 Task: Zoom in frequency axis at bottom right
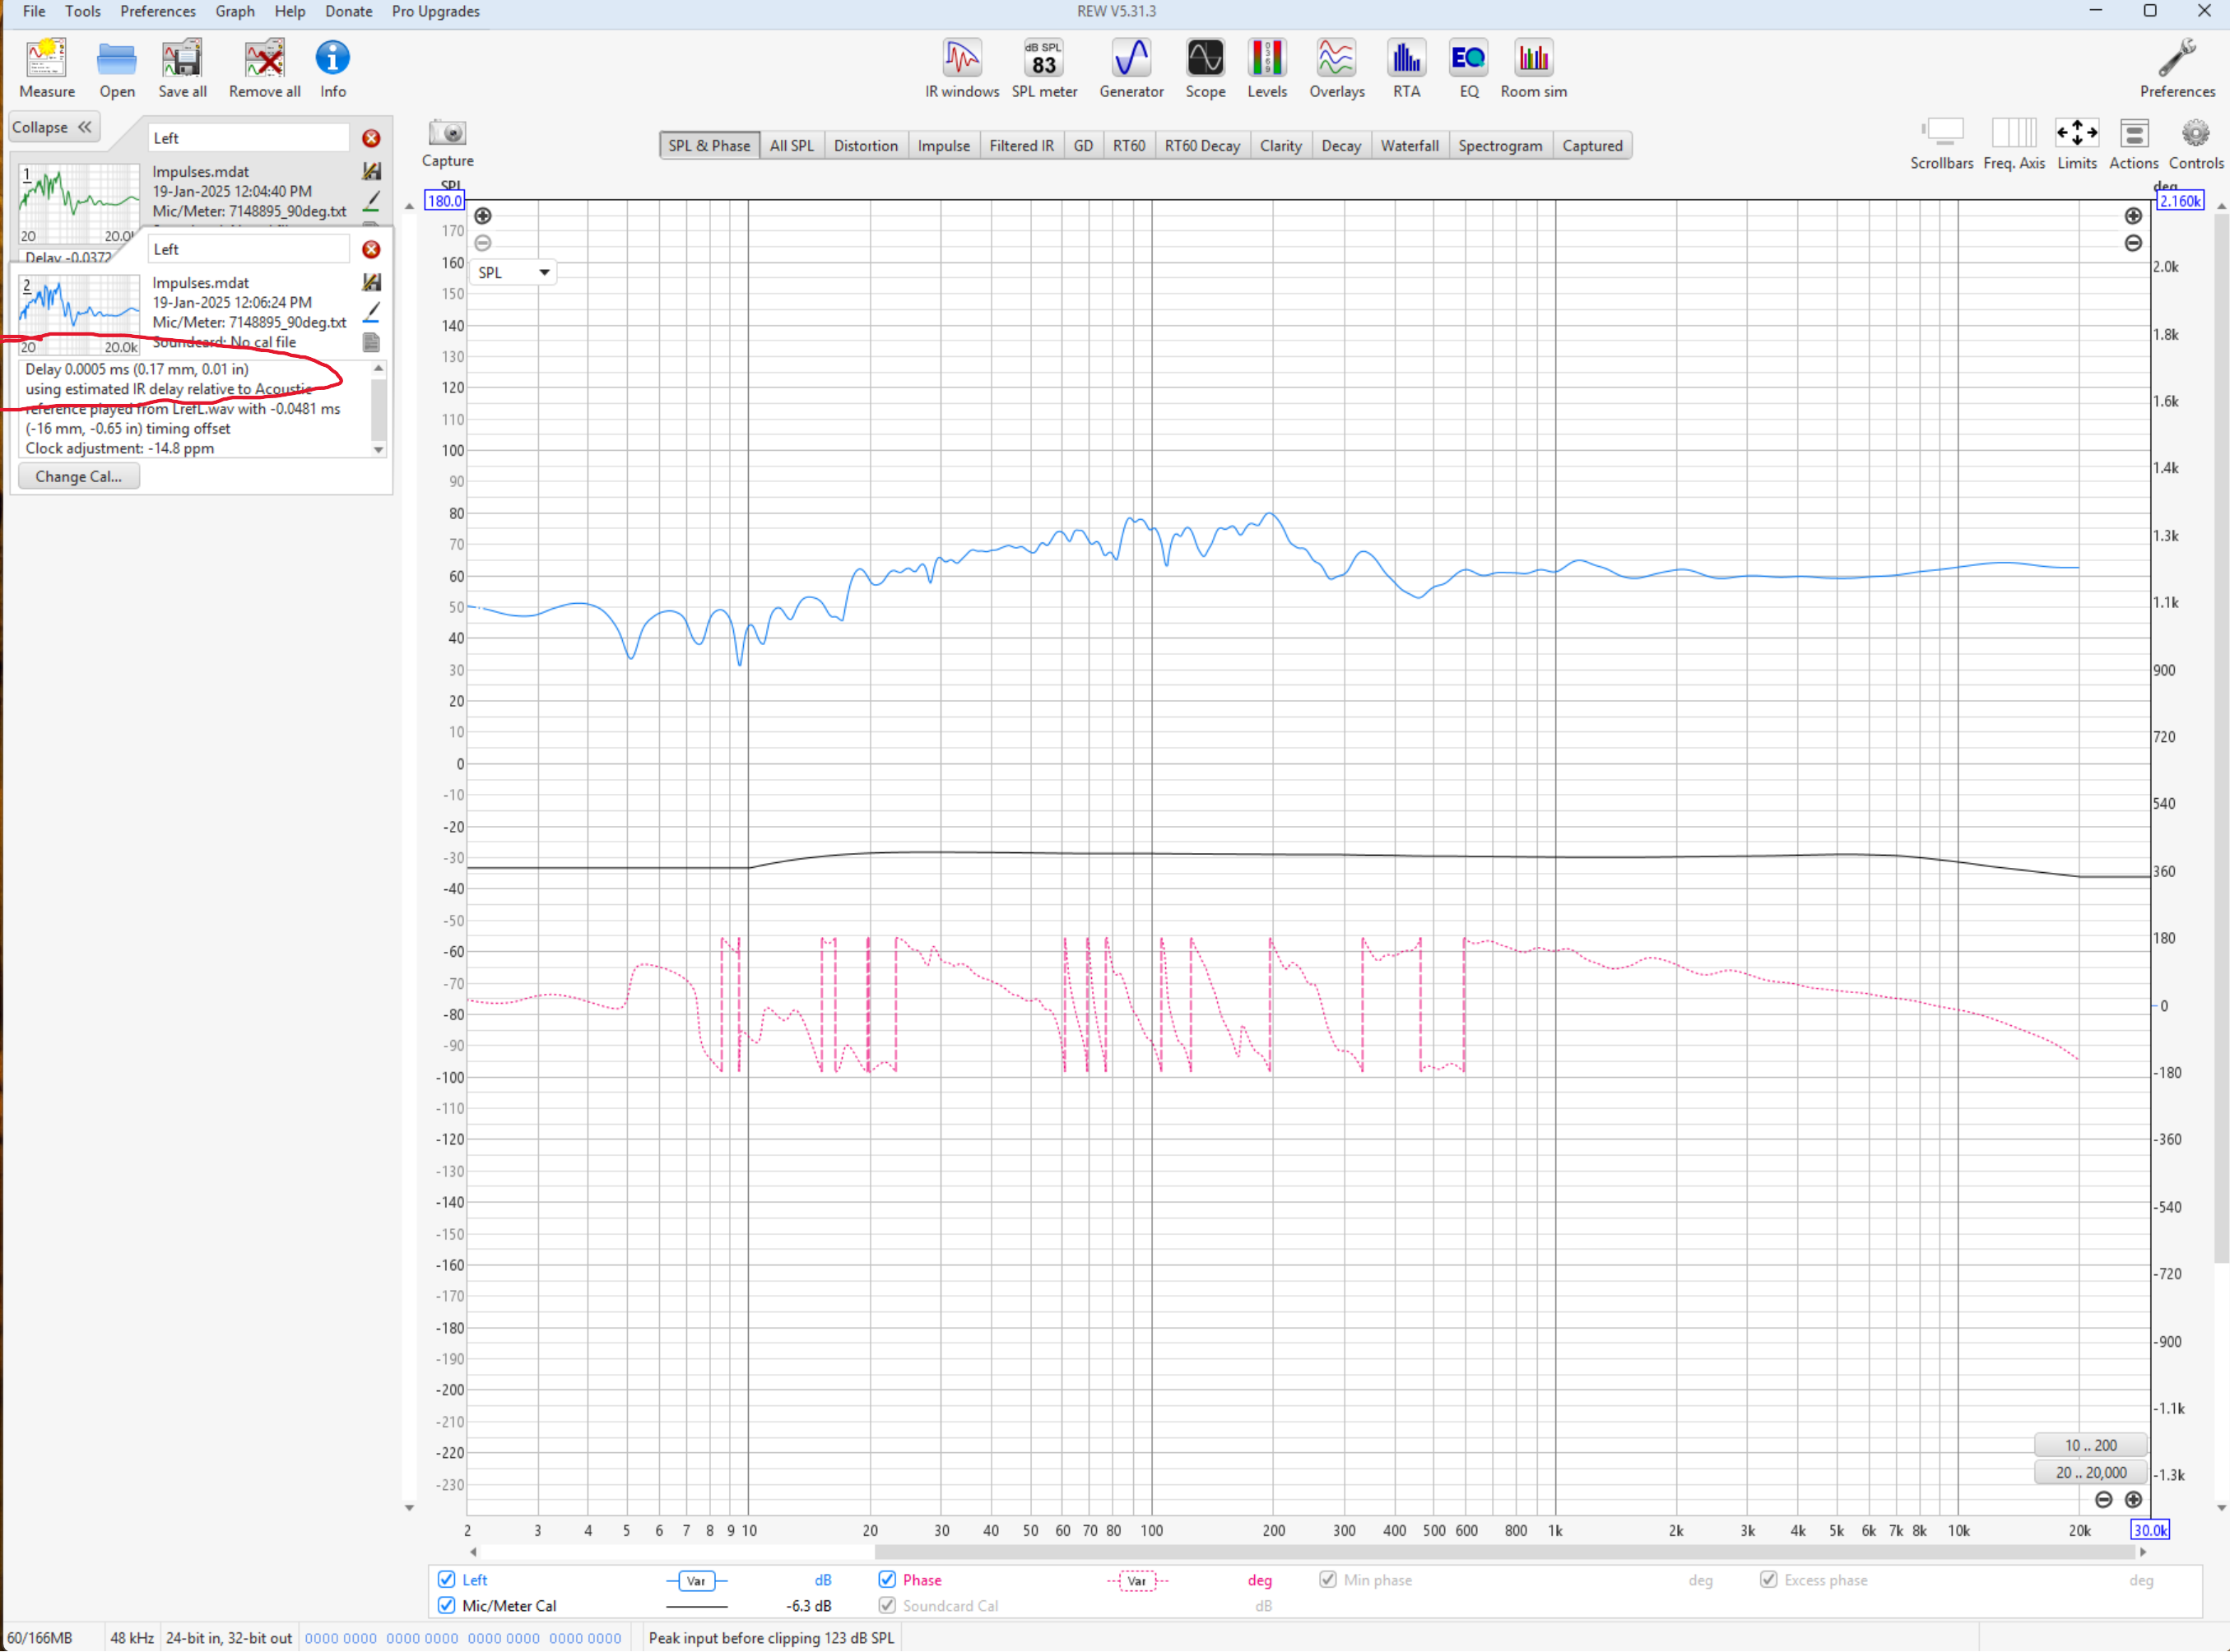2133,1499
